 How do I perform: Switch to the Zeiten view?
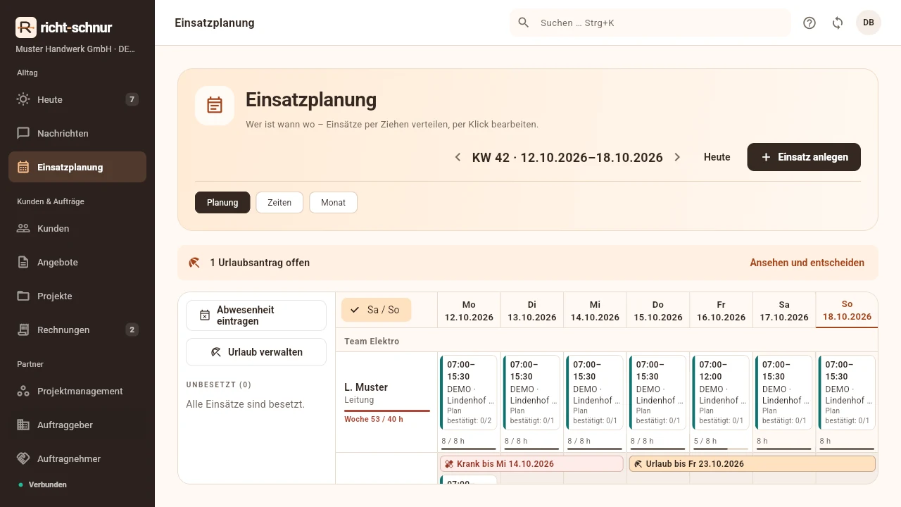point(279,202)
